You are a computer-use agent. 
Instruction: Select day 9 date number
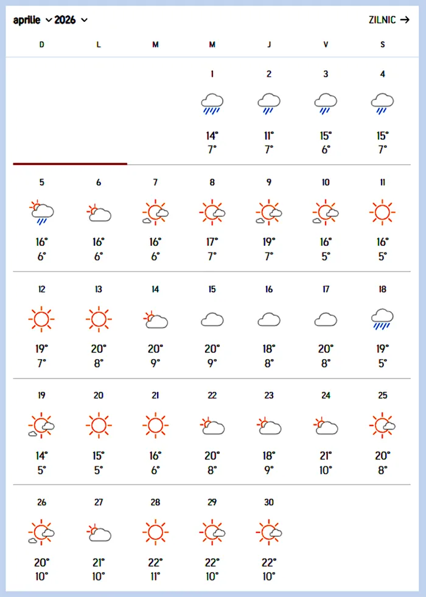coord(269,183)
